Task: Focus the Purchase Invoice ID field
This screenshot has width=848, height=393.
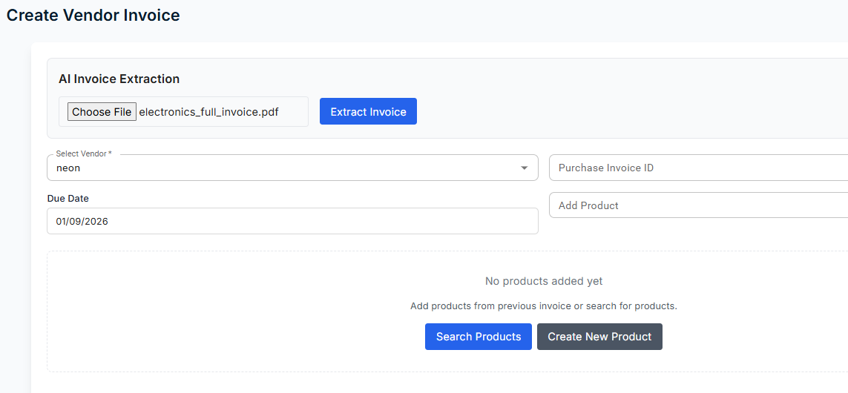Action: [697, 168]
